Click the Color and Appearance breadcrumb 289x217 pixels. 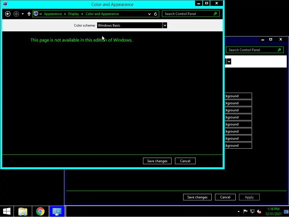point(102,14)
